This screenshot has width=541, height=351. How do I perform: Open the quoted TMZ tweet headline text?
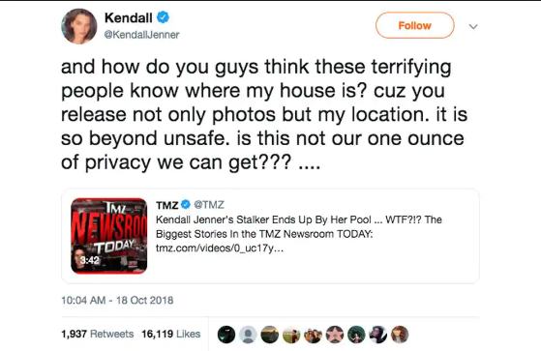299,226
